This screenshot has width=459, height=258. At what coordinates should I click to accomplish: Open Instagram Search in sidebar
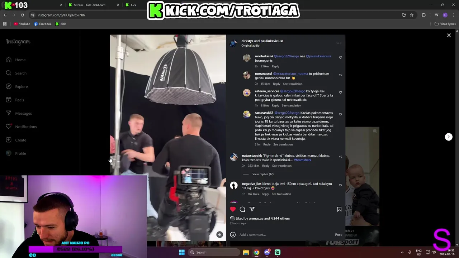pos(16,73)
